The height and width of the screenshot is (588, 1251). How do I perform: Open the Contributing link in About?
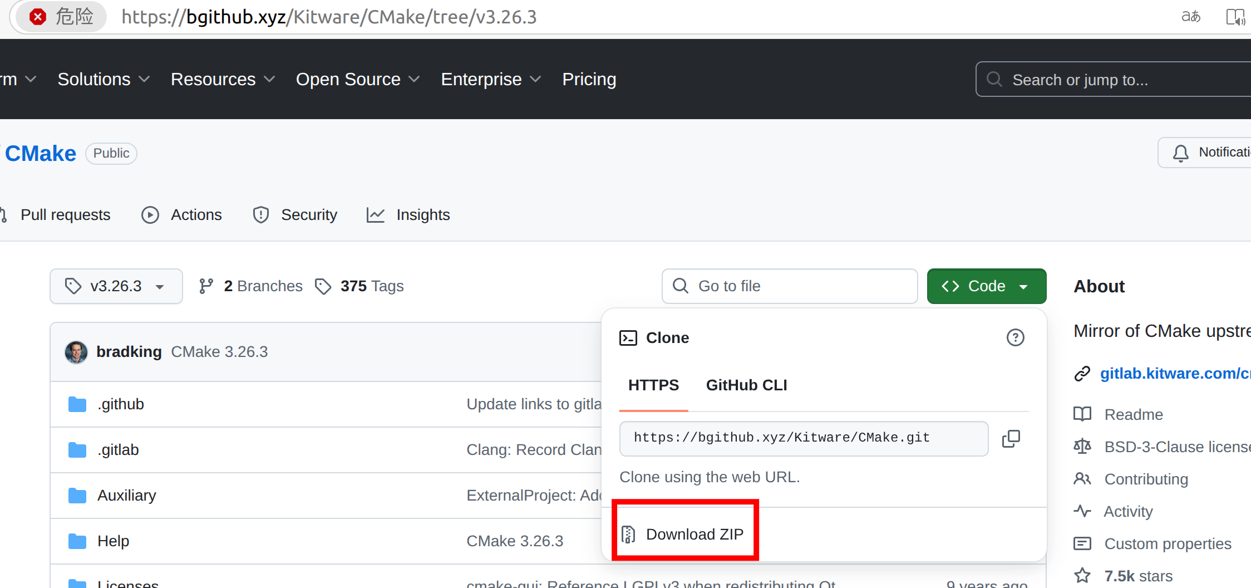click(1146, 479)
